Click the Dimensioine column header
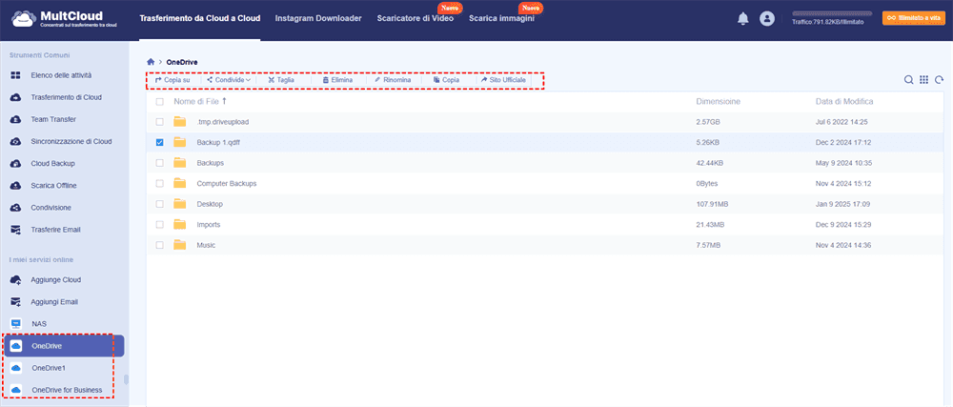Screen dimensions: 953x407 718,102
